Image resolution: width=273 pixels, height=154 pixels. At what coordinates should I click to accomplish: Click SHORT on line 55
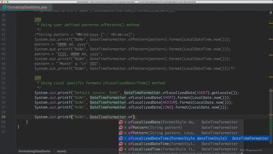[x=168, y=98]
